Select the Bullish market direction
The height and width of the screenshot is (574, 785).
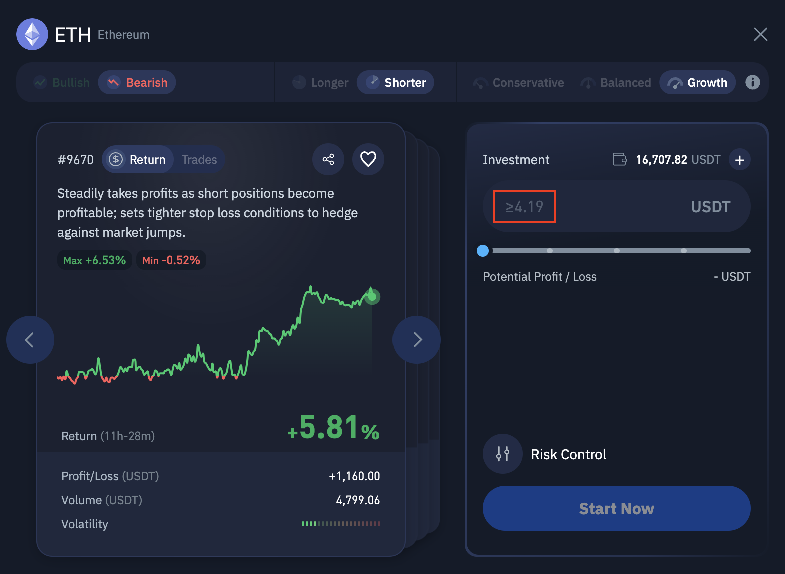click(62, 82)
